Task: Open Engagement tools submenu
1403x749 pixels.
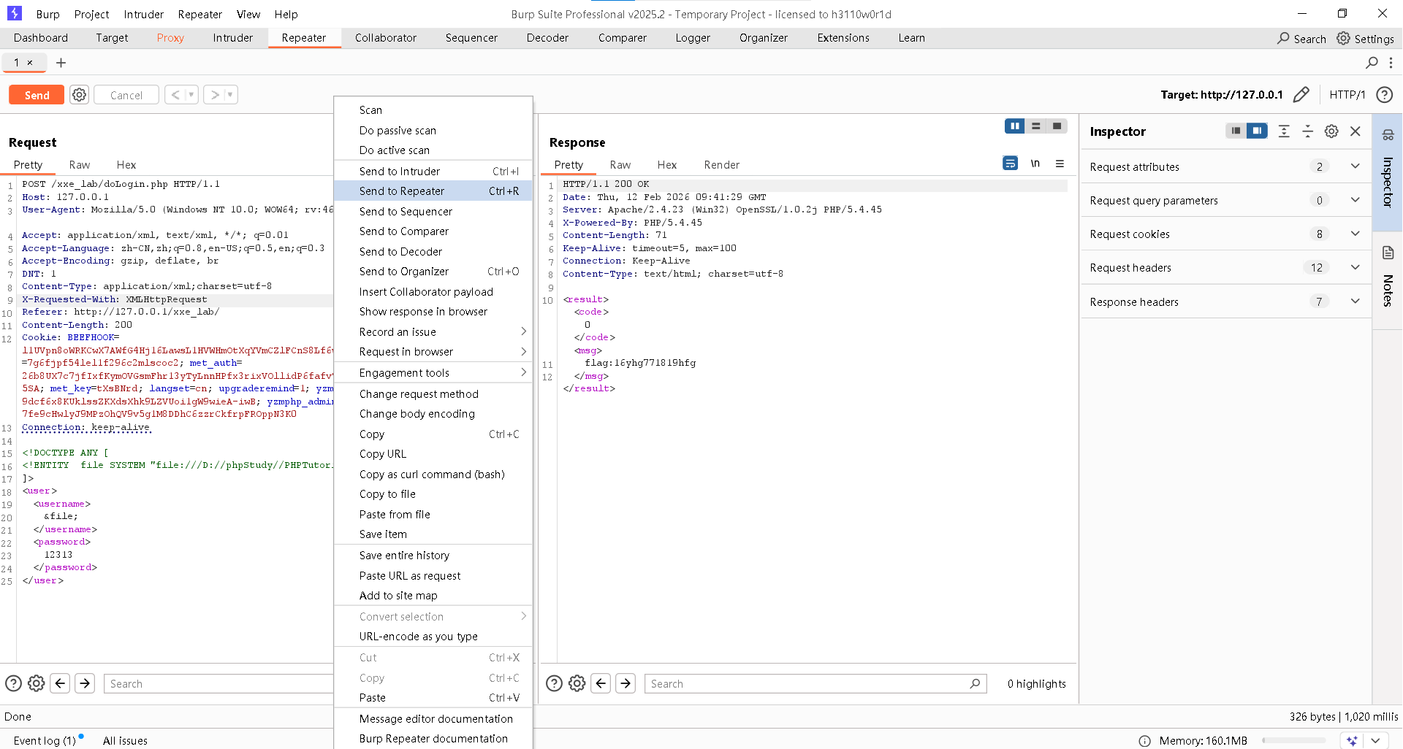Action: coord(433,372)
